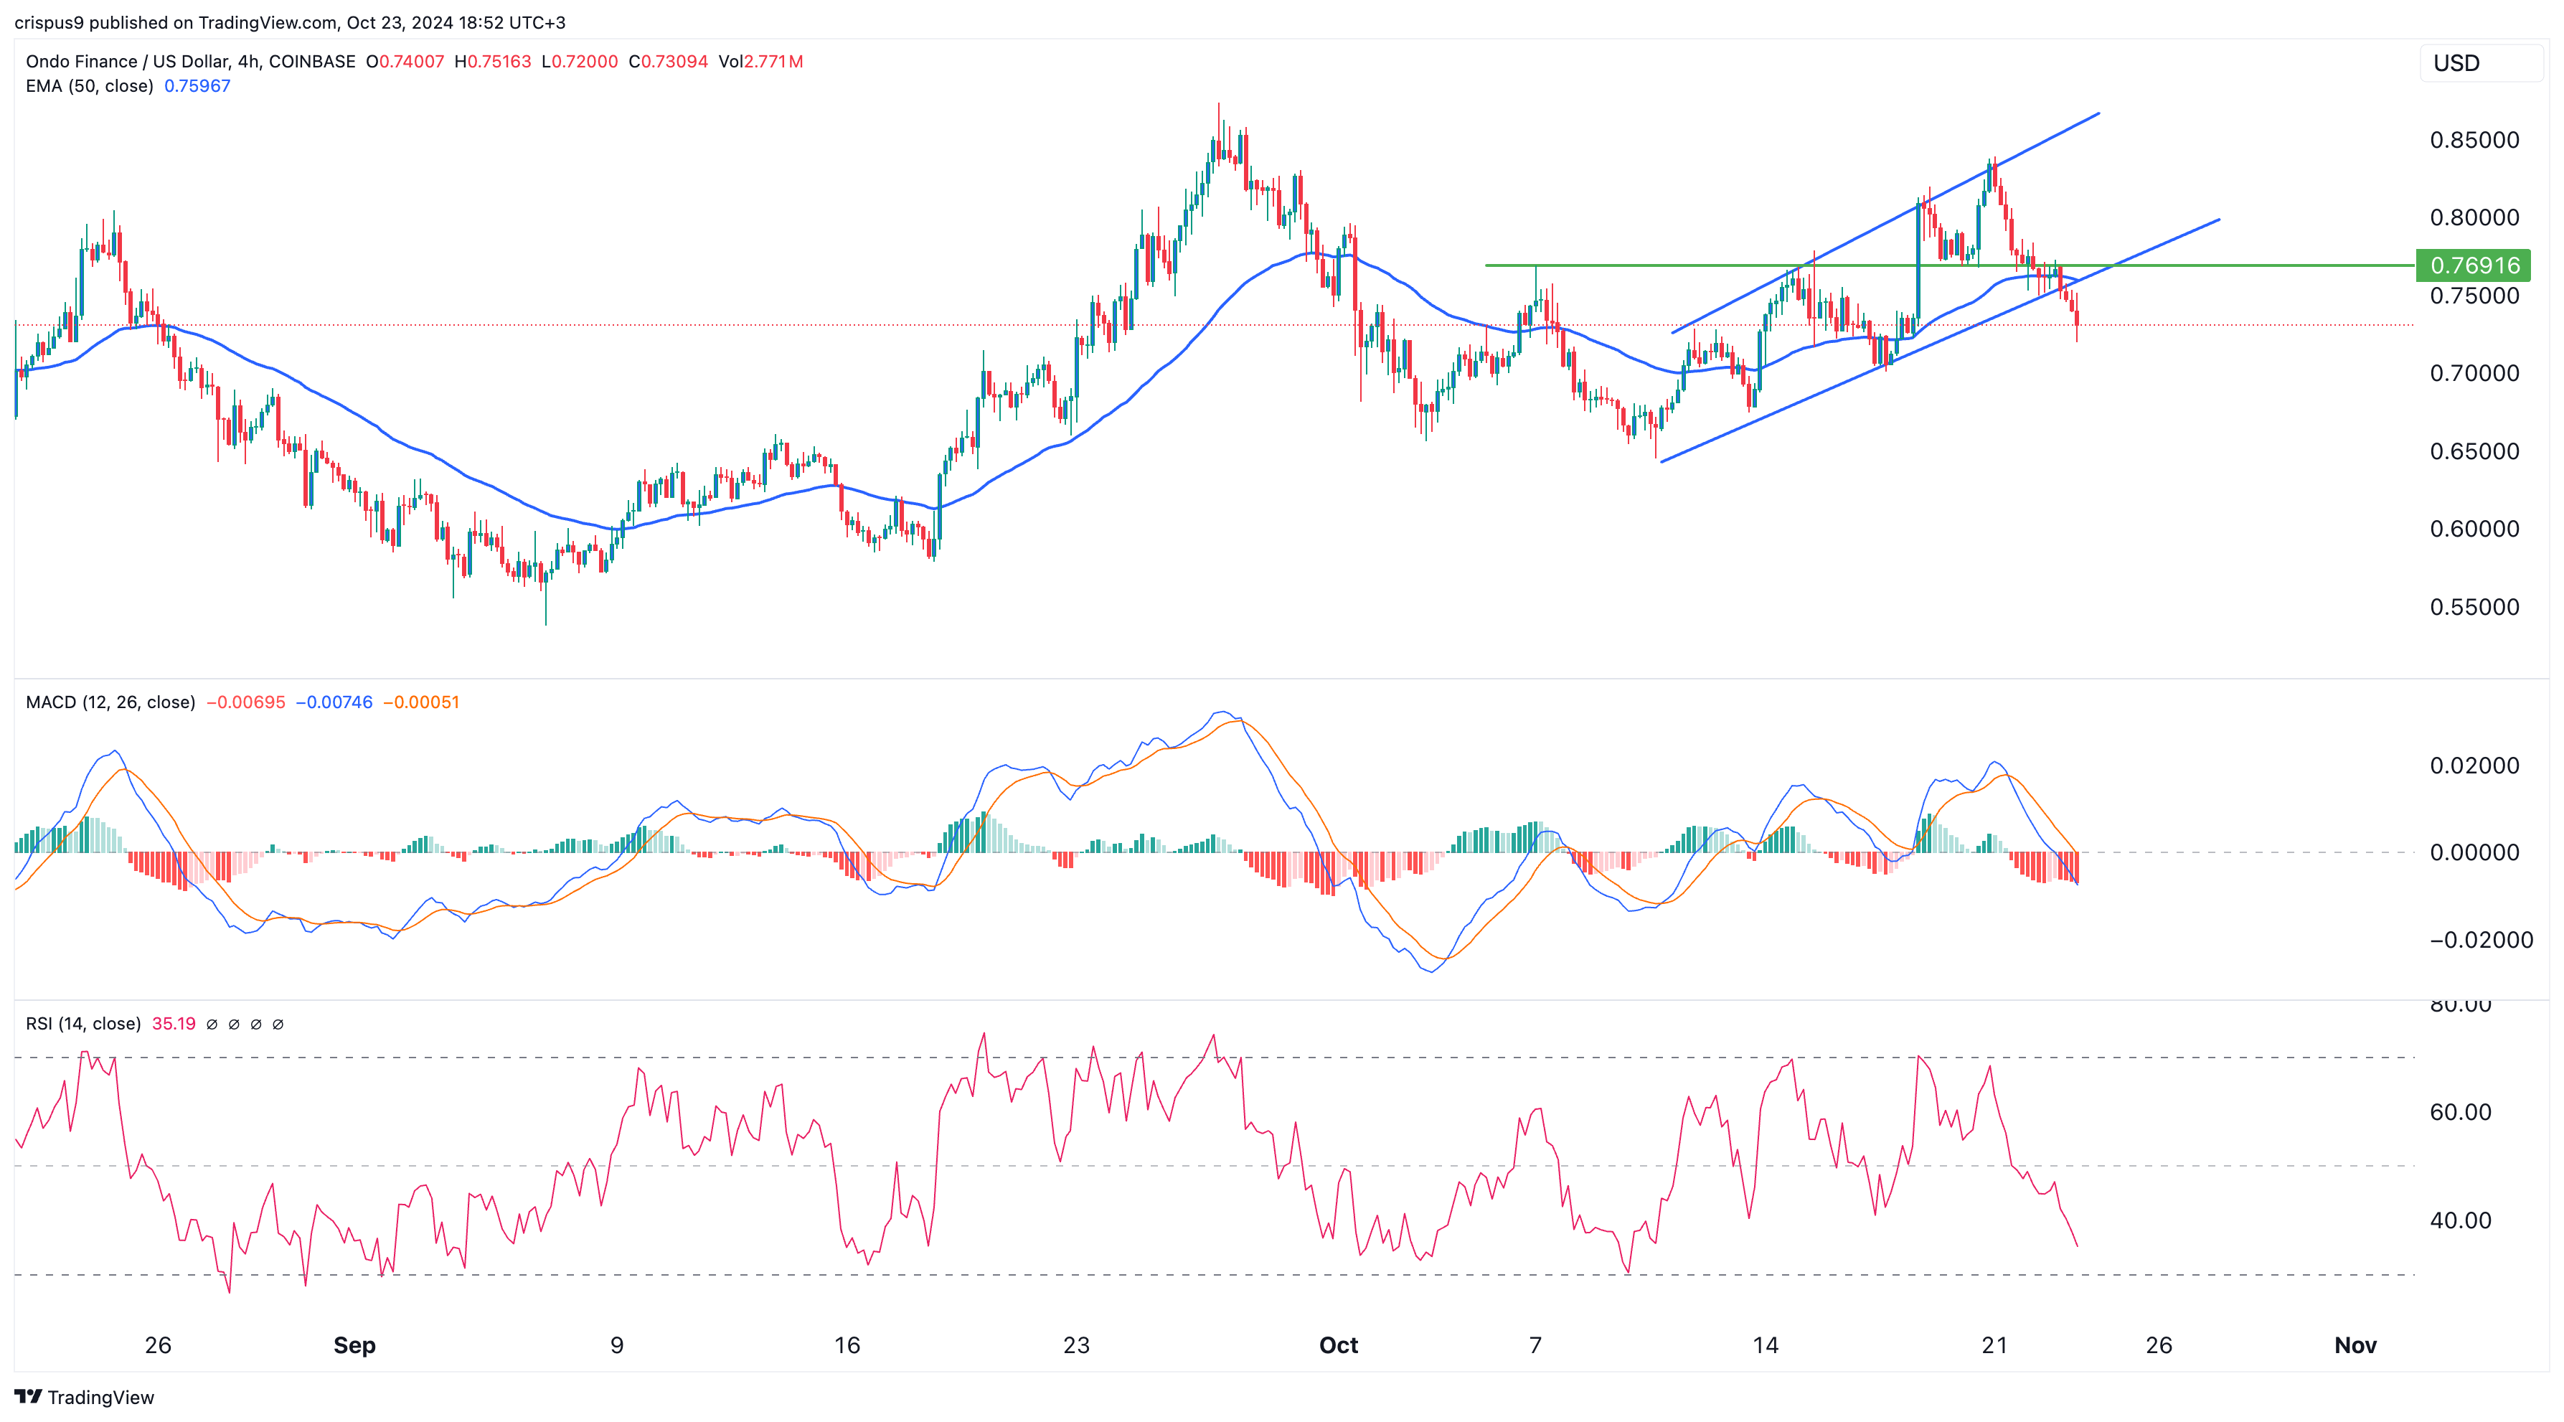Click the 16 date label on the time axis
Image resolution: width=2564 pixels, height=1422 pixels.
click(x=847, y=1345)
